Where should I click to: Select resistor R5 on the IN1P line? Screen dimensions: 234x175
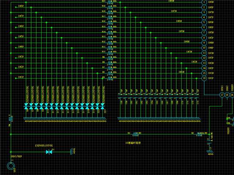click(x=110, y=78)
